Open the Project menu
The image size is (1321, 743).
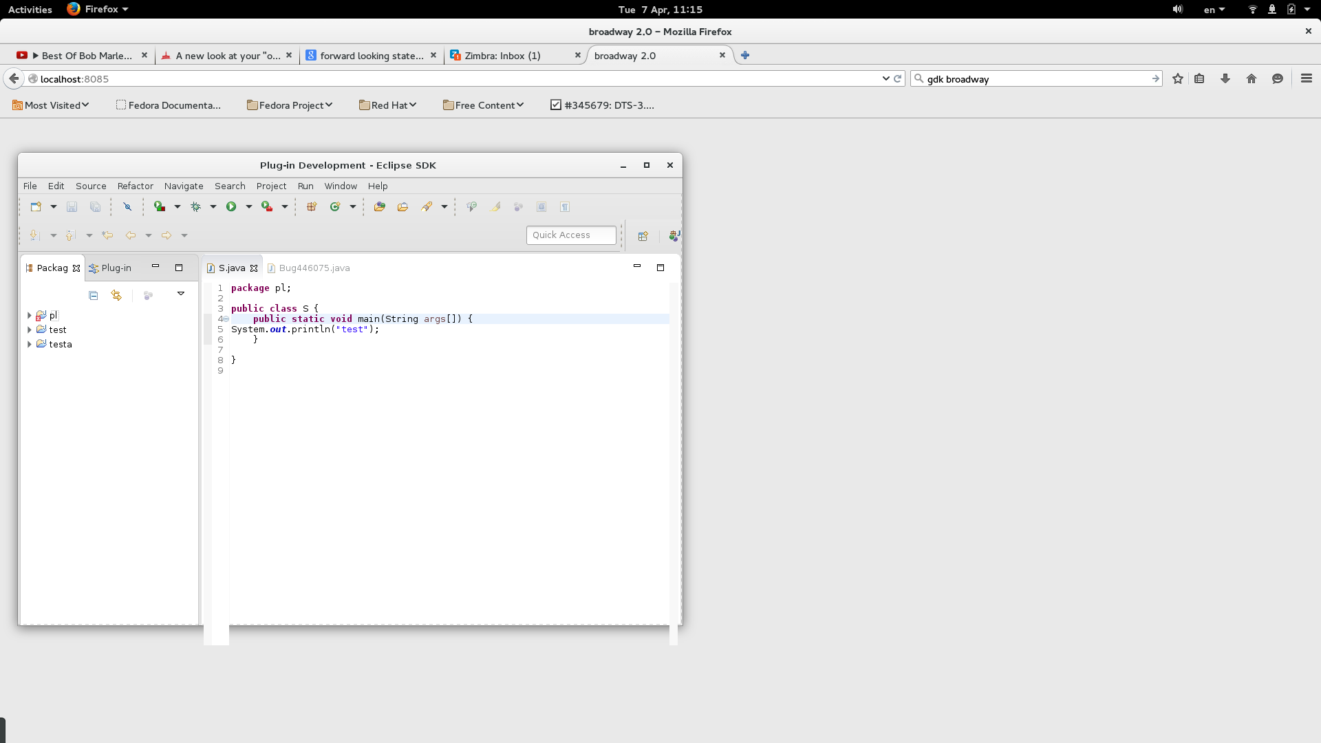(271, 186)
